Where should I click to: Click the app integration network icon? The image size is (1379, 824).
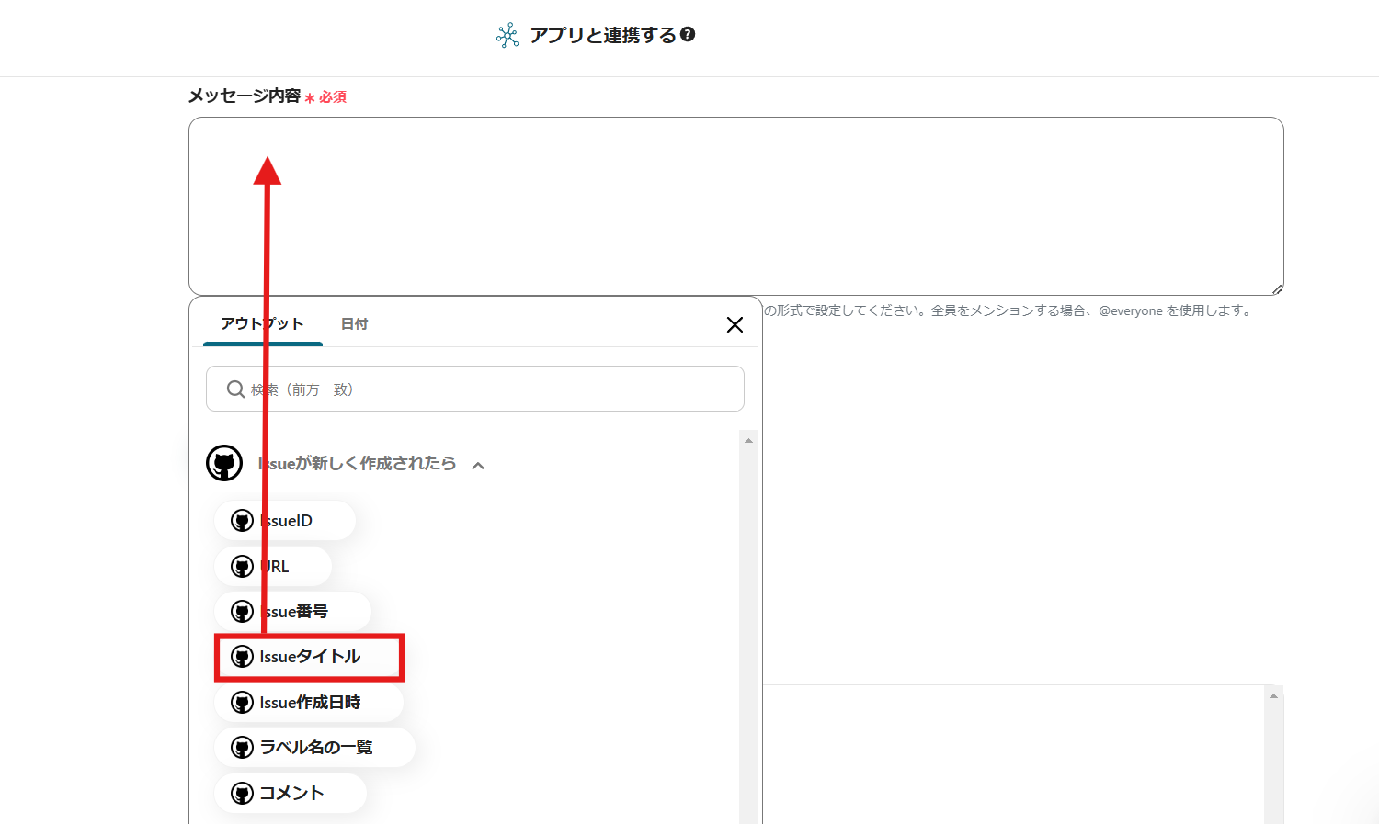[507, 36]
